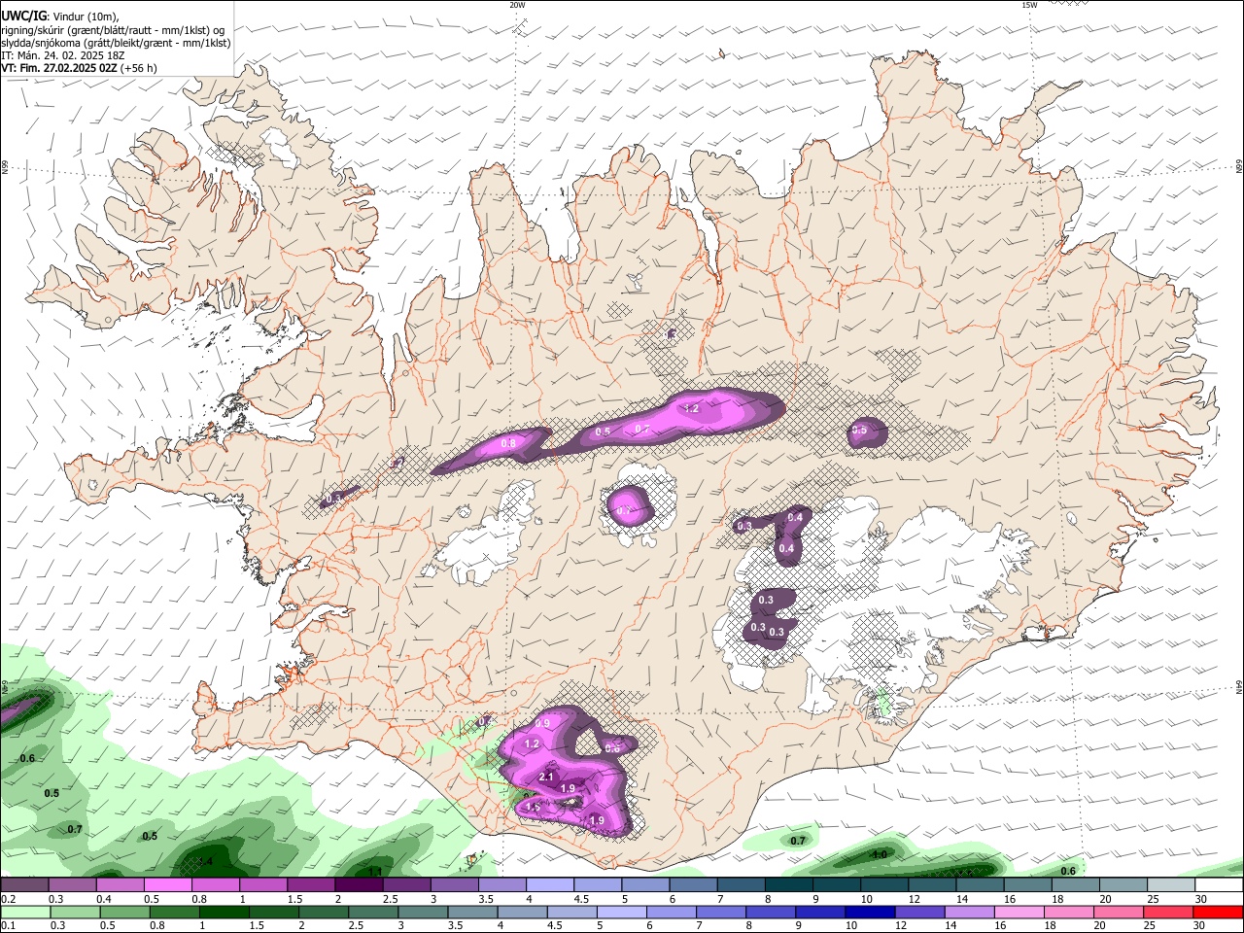Viewport: 1244px width, 933px height.
Task: Select the isolated "0.5" snow patch east of the northern band
Action: tap(865, 432)
